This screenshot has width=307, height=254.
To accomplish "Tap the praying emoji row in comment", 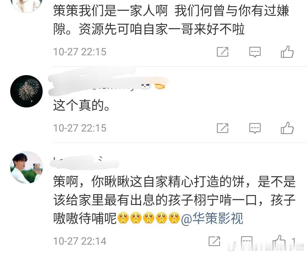I will tap(149, 218).
